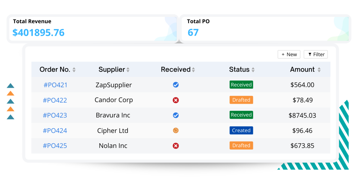Sort by Status column arrows
358x179 pixels.
click(253, 70)
